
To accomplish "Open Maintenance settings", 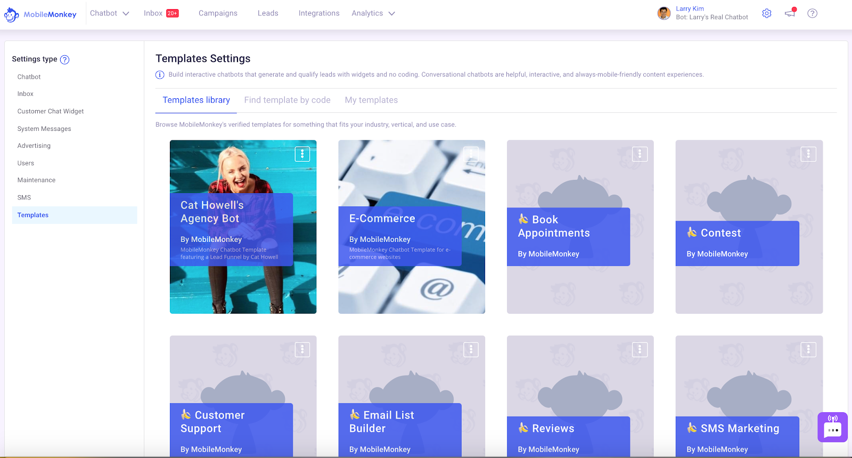I will [36, 180].
